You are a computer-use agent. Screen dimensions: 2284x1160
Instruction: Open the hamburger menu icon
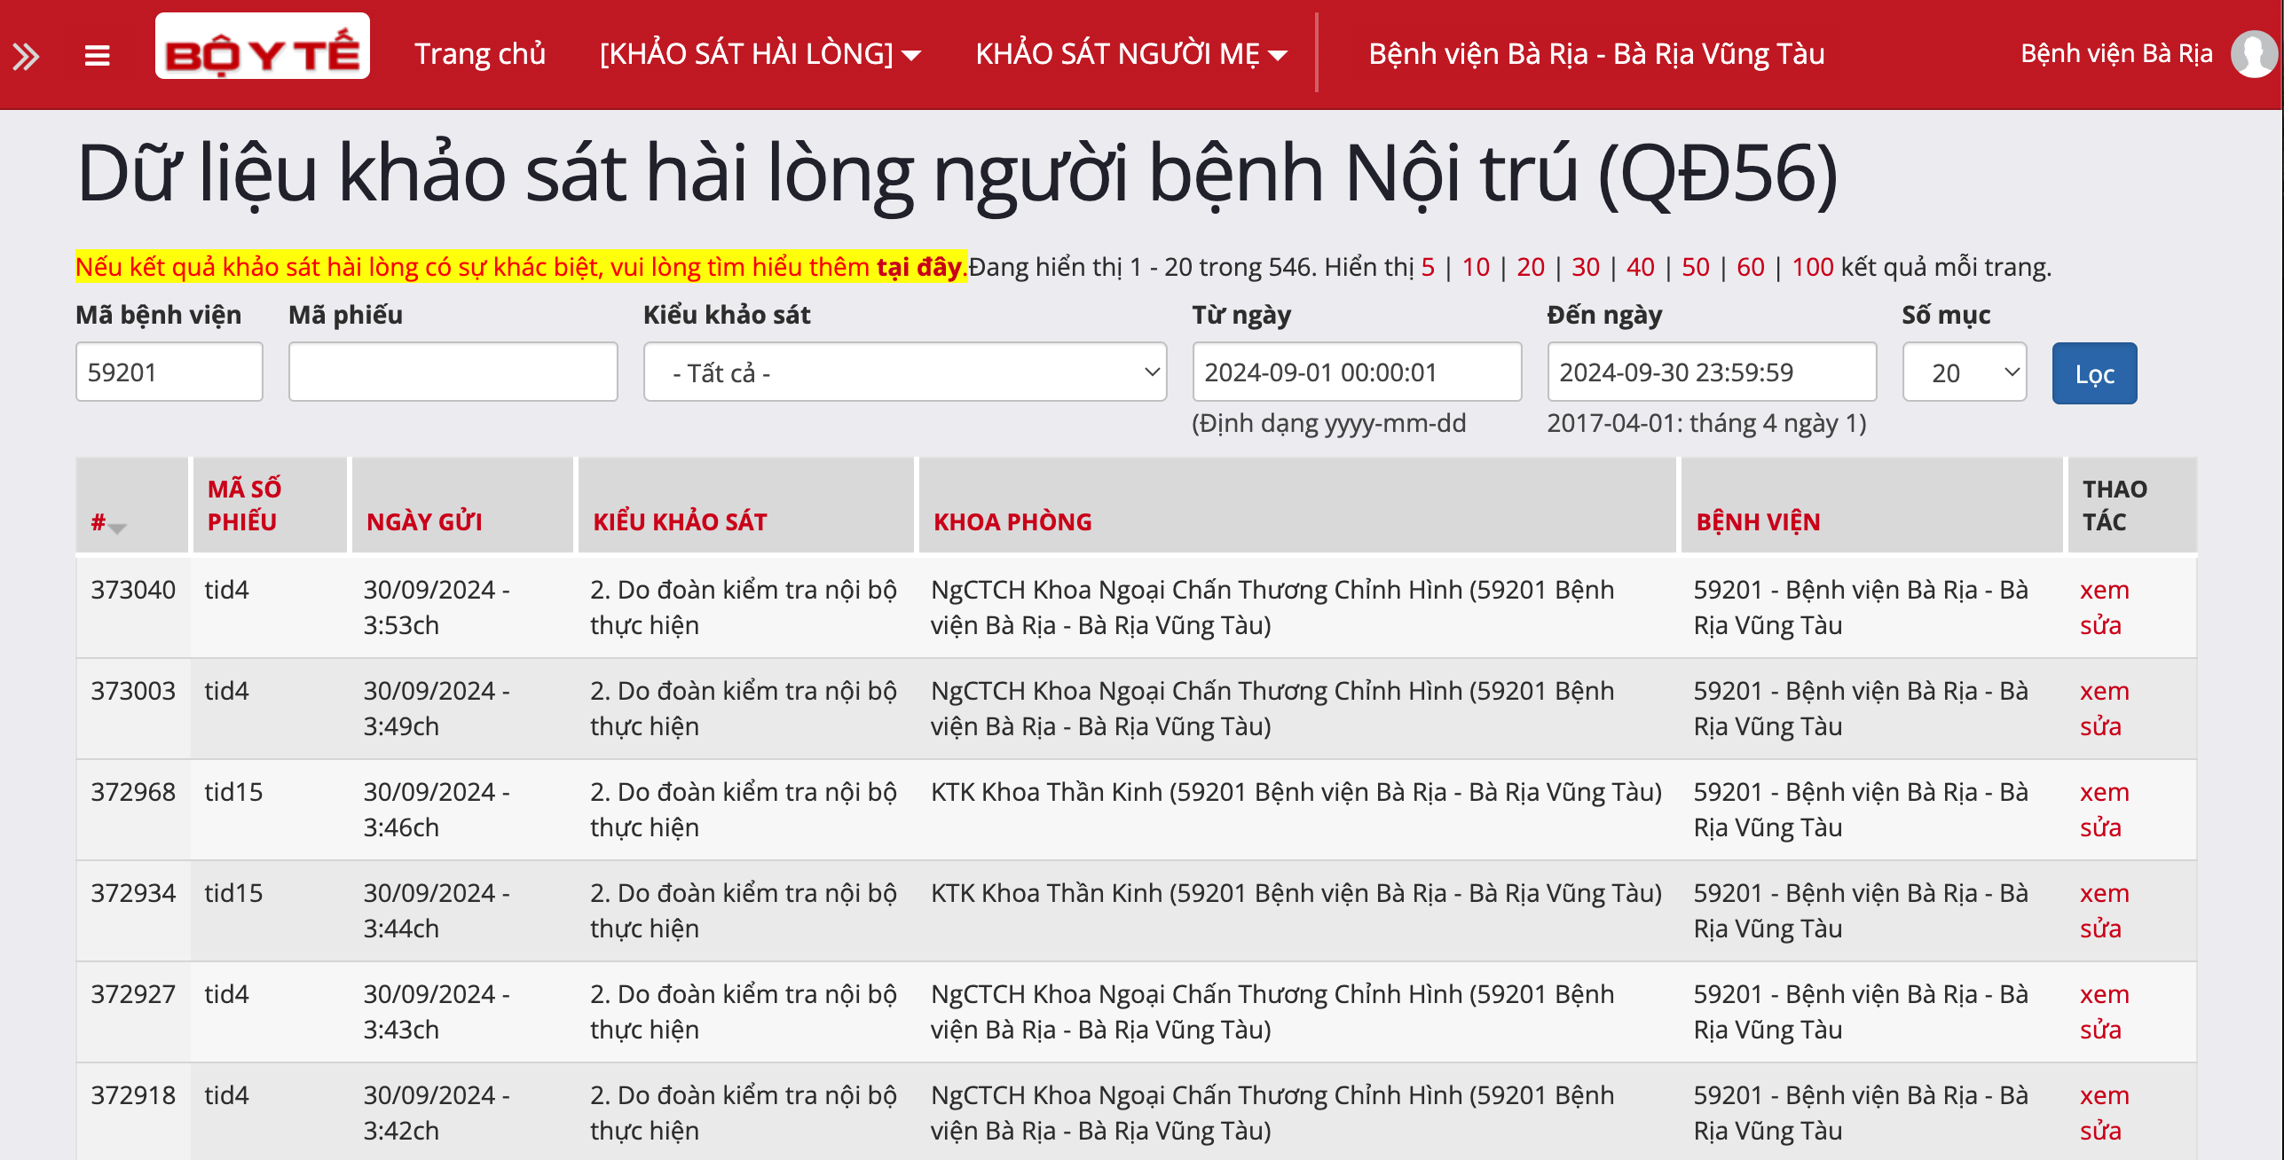coord(97,57)
